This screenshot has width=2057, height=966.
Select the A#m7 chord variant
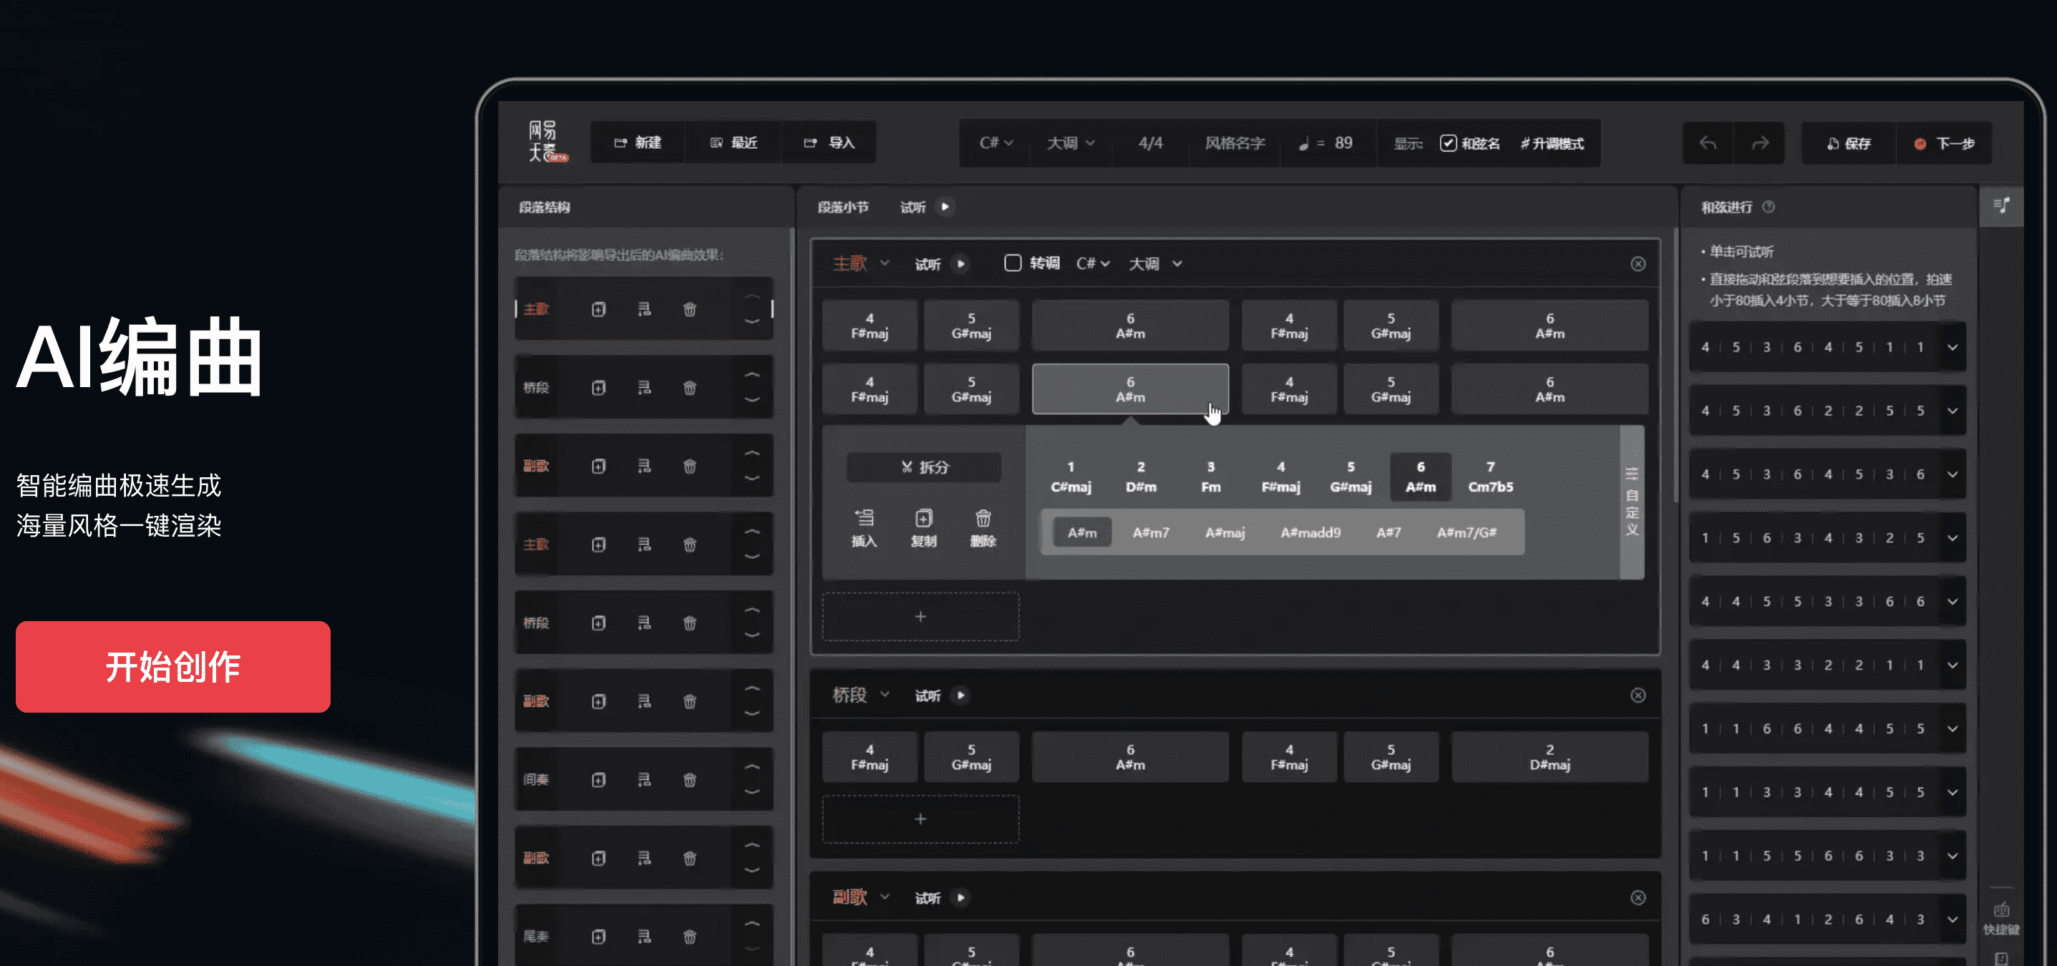point(1151,532)
